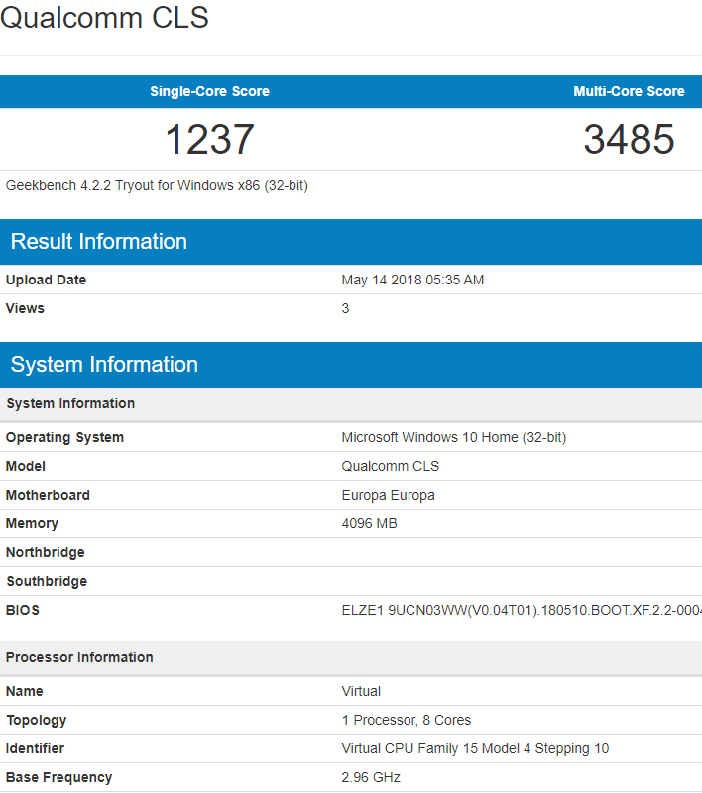Select the Europa Europa motherboard value

tap(388, 495)
